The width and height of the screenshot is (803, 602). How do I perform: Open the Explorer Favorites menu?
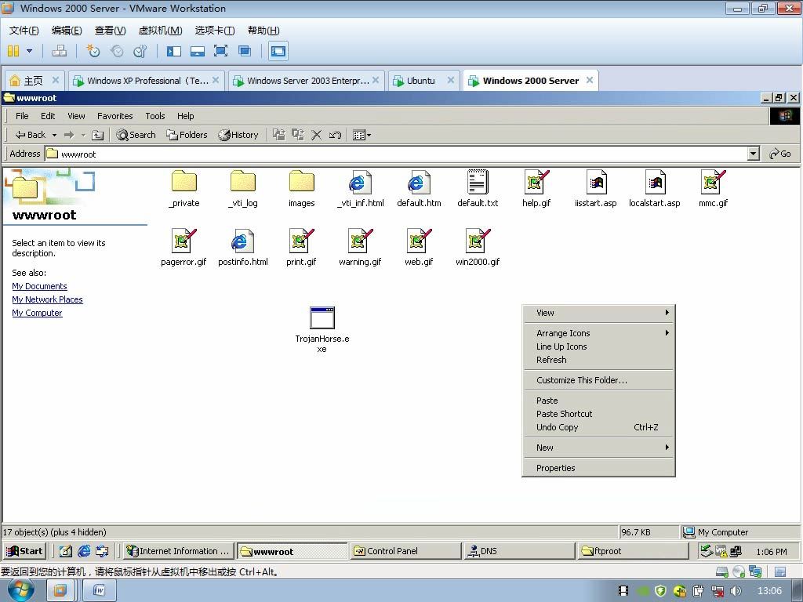[114, 116]
